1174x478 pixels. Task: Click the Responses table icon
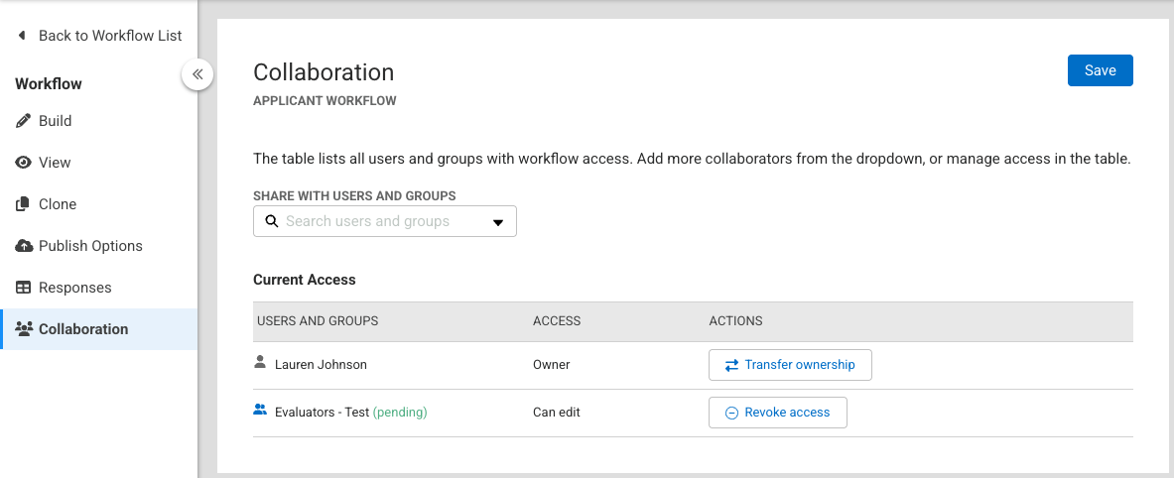click(x=24, y=288)
